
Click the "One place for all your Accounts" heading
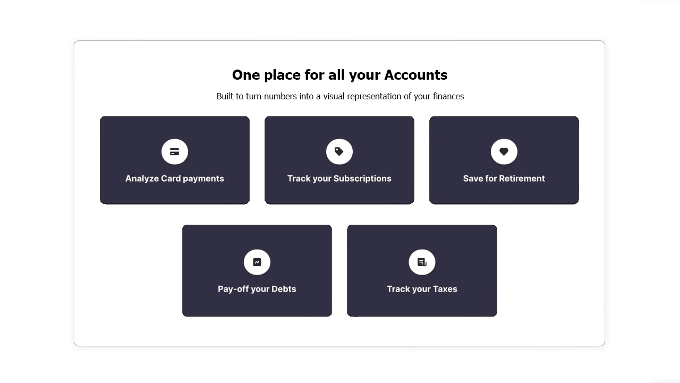(339, 75)
